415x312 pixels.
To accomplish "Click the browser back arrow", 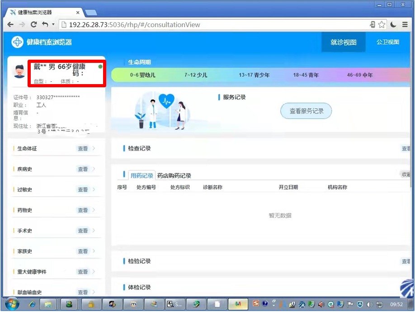I will pos(10,24).
